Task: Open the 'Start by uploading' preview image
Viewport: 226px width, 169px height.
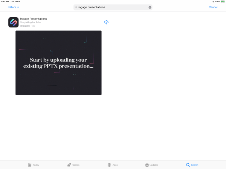Action: (x=58, y=63)
